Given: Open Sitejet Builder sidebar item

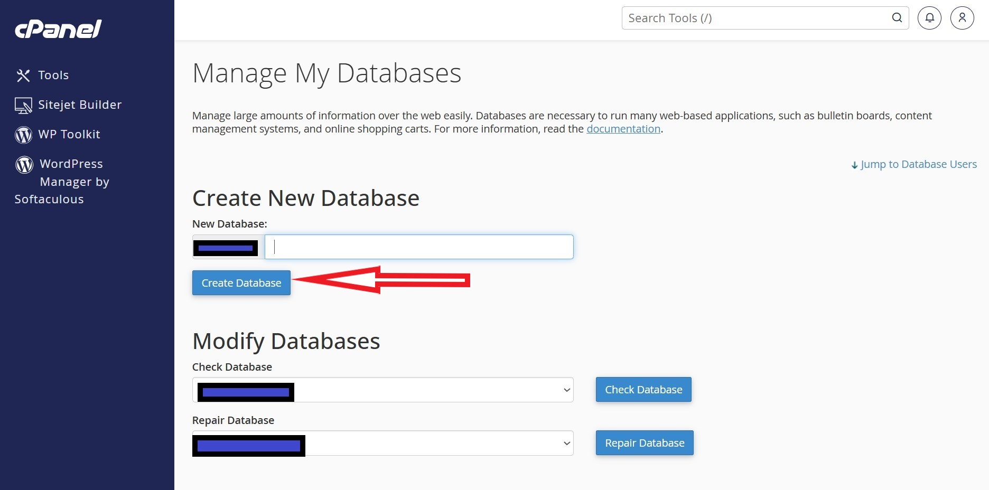Looking at the screenshot, I should [80, 105].
